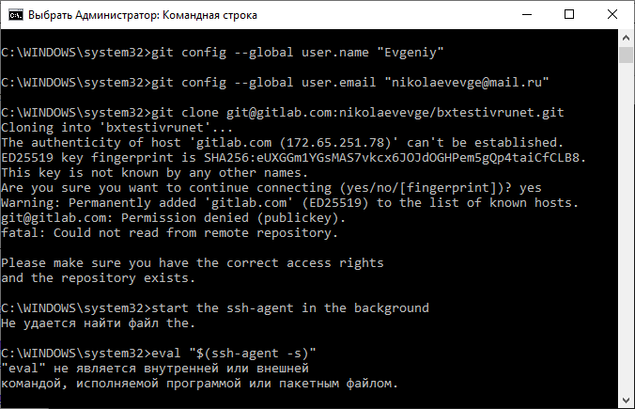Click the 'Permission denied (publickey)' line
Viewport: 635px width, 409px height.
tap(174, 218)
